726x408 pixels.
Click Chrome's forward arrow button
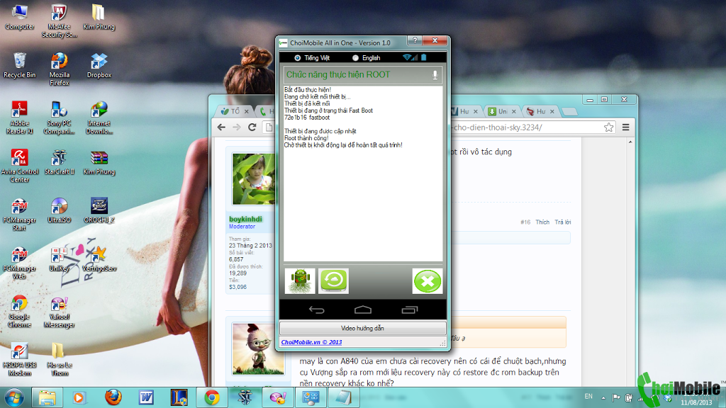[x=237, y=127]
